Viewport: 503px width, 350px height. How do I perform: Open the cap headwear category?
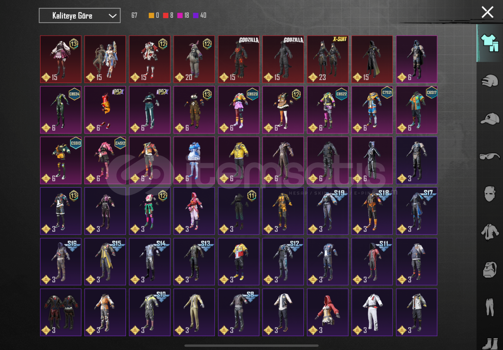(x=490, y=119)
